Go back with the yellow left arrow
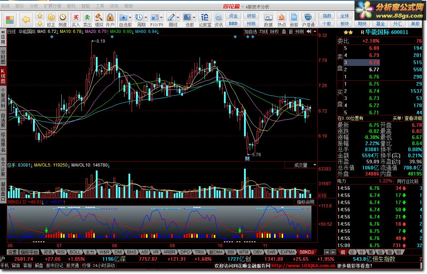 [26, 20]
